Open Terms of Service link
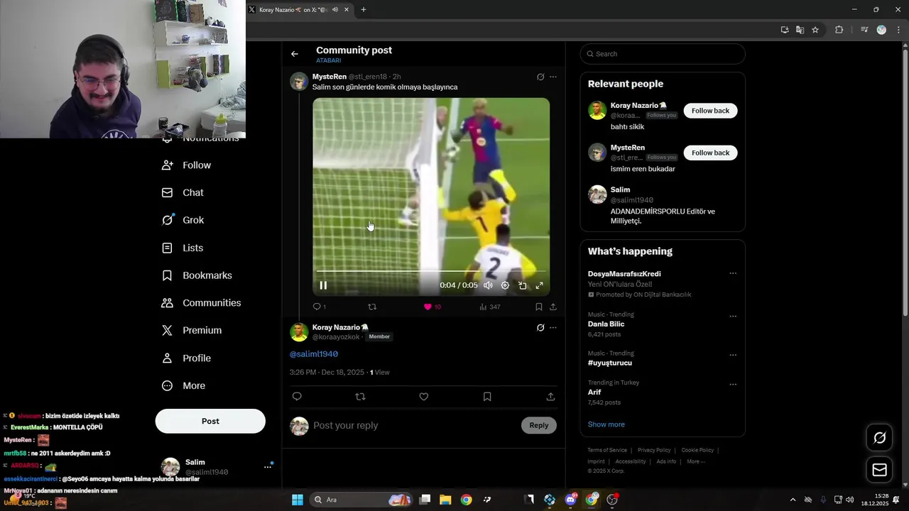This screenshot has height=511, width=909. click(x=607, y=450)
